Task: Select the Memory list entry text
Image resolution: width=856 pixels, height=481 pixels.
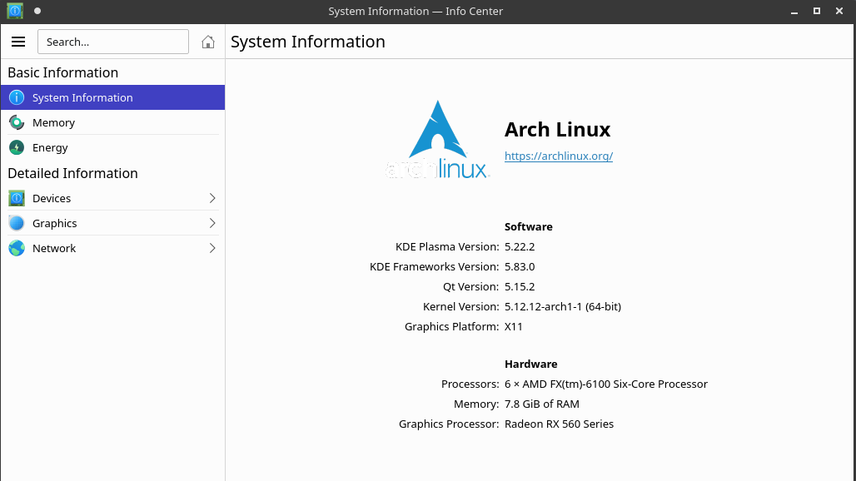Action: [x=53, y=122]
